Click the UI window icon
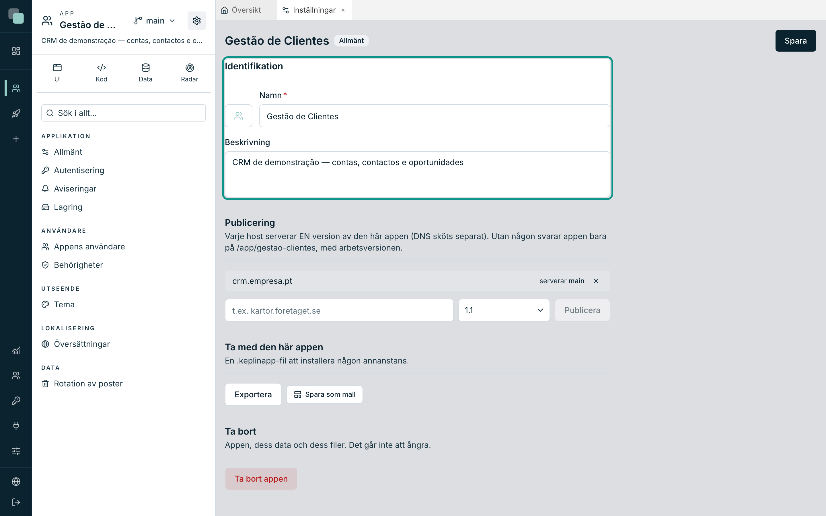 tap(57, 68)
